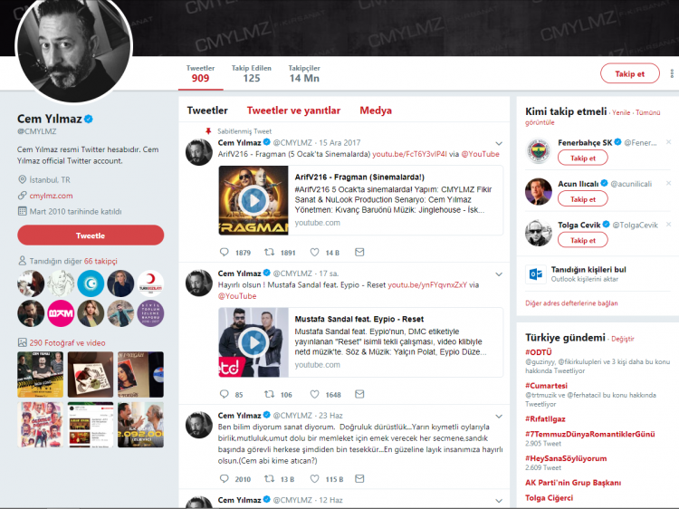The height and width of the screenshot is (509, 679).
Task: Open cmylmz.com website link
Action: point(51,196)
